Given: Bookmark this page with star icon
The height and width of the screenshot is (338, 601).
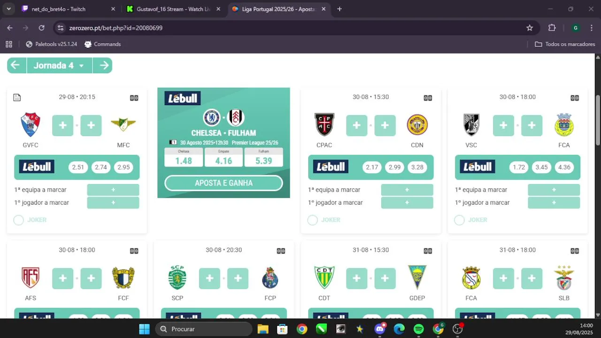Looking at the screenshot, I should coord(530,28).
